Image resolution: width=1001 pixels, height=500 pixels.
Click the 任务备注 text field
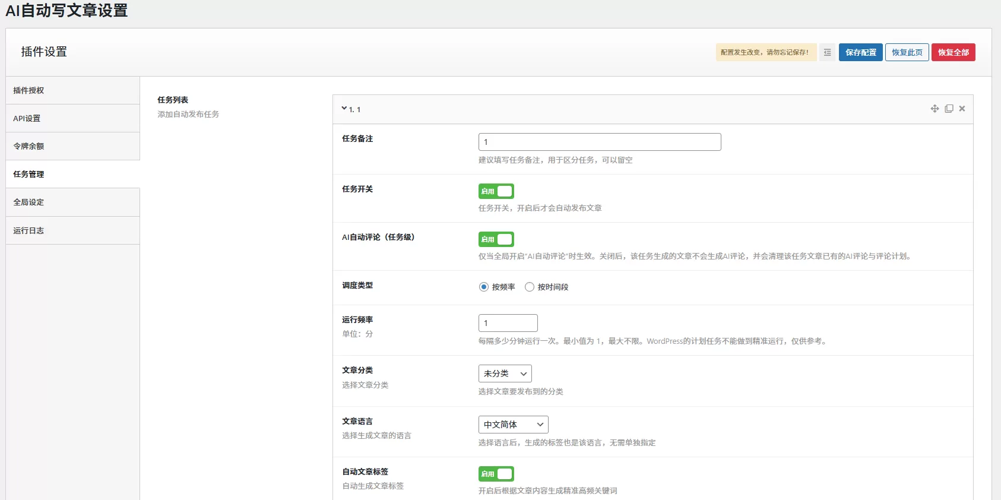point(599,142)
